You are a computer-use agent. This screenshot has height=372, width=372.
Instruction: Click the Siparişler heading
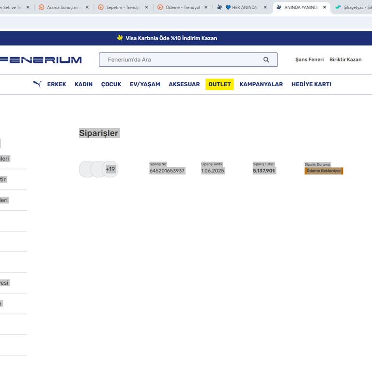click(99, 133)
